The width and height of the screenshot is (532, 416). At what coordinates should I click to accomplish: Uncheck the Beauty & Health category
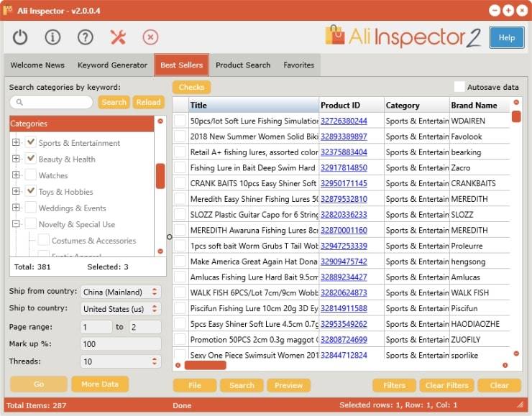[31, 159]
